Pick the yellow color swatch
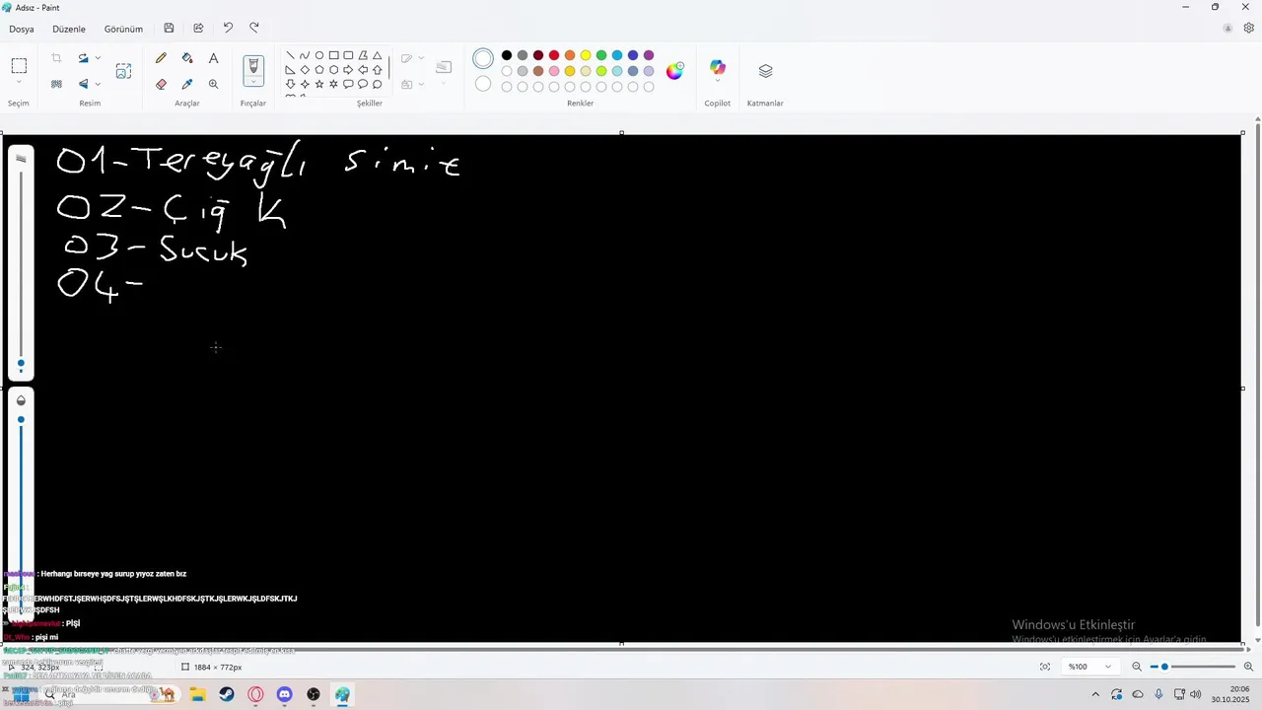 click(586, 55)
